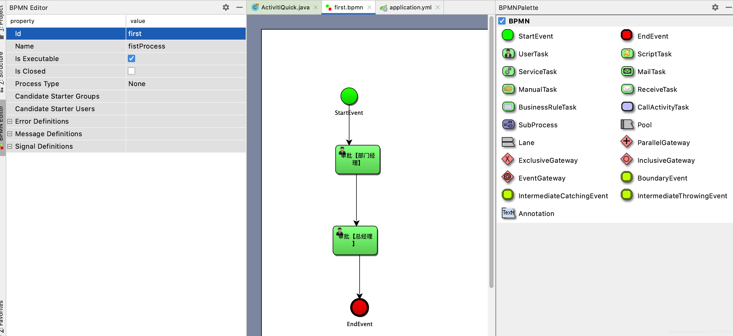Enable the Is Closed property
The height and width of the screenshot is (336, 733).
tap(131, 71)
